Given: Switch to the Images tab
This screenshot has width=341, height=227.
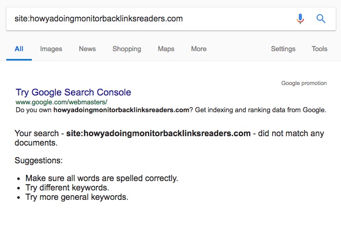Looking at the screenshot, I should coord(51,49).
